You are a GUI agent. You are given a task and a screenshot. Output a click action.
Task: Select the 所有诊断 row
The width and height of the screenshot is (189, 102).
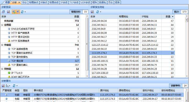[x=40, y=21]
